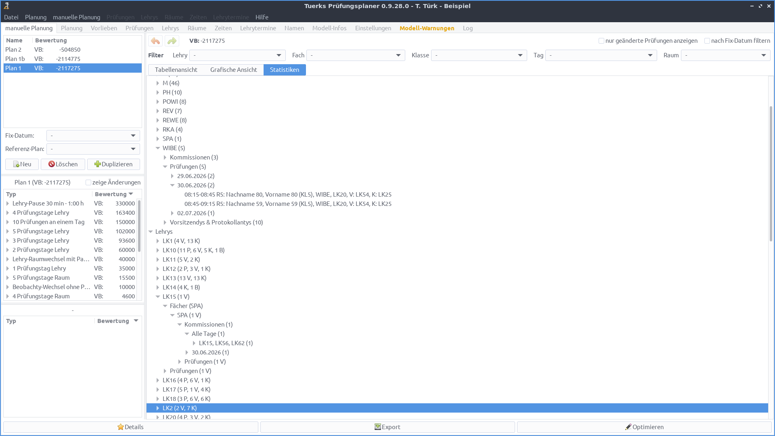Open the Datei menu
Screen dimensions: 775x436
click(x=11, y=17)
